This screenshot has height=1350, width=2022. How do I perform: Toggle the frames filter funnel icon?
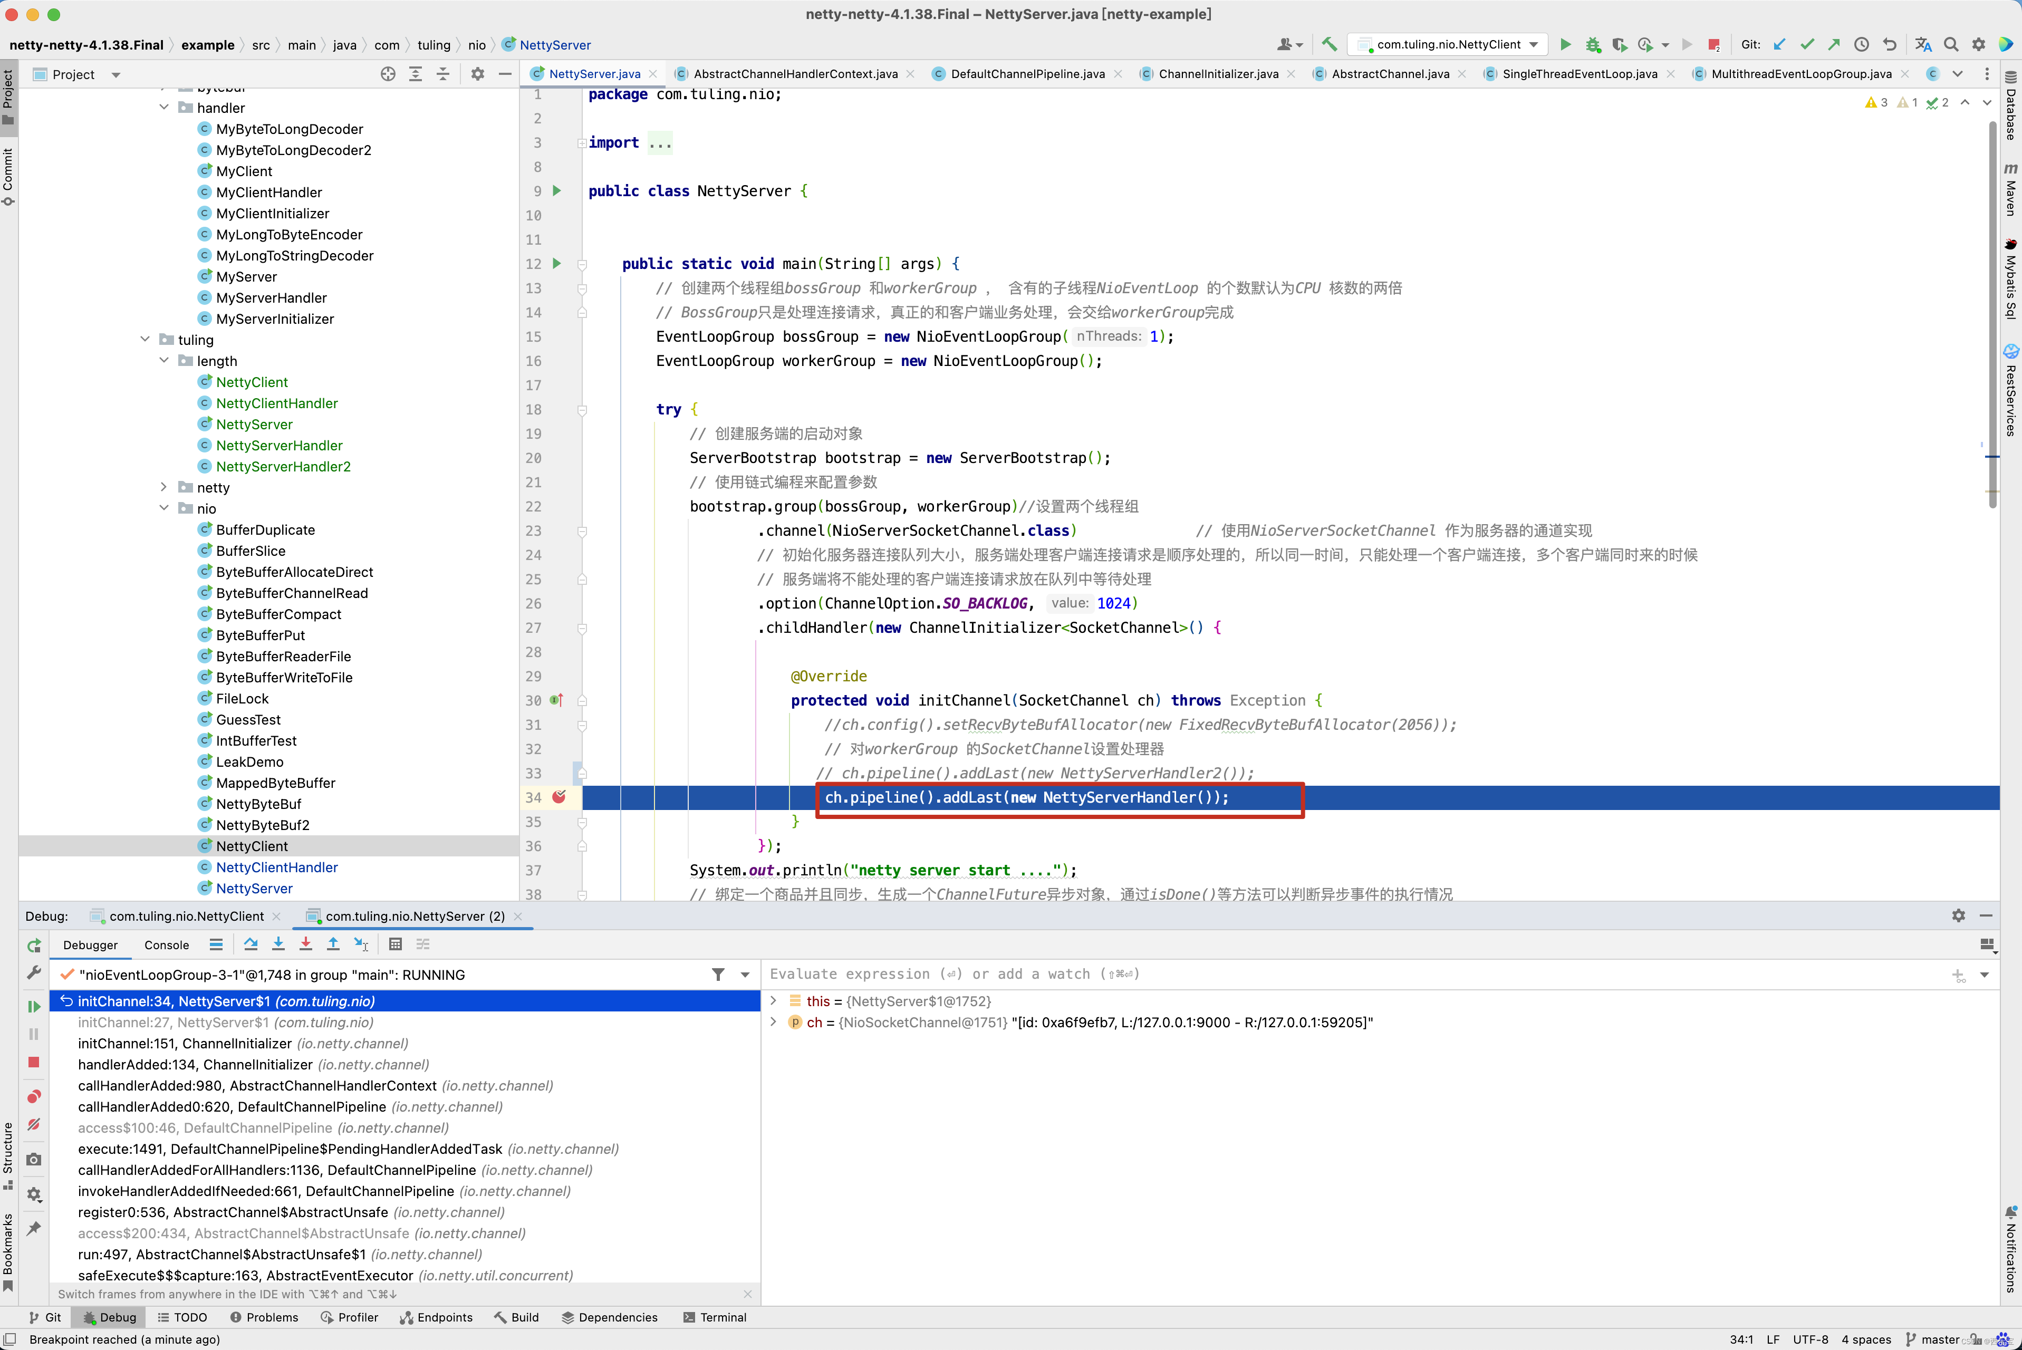tap(718, 975)
